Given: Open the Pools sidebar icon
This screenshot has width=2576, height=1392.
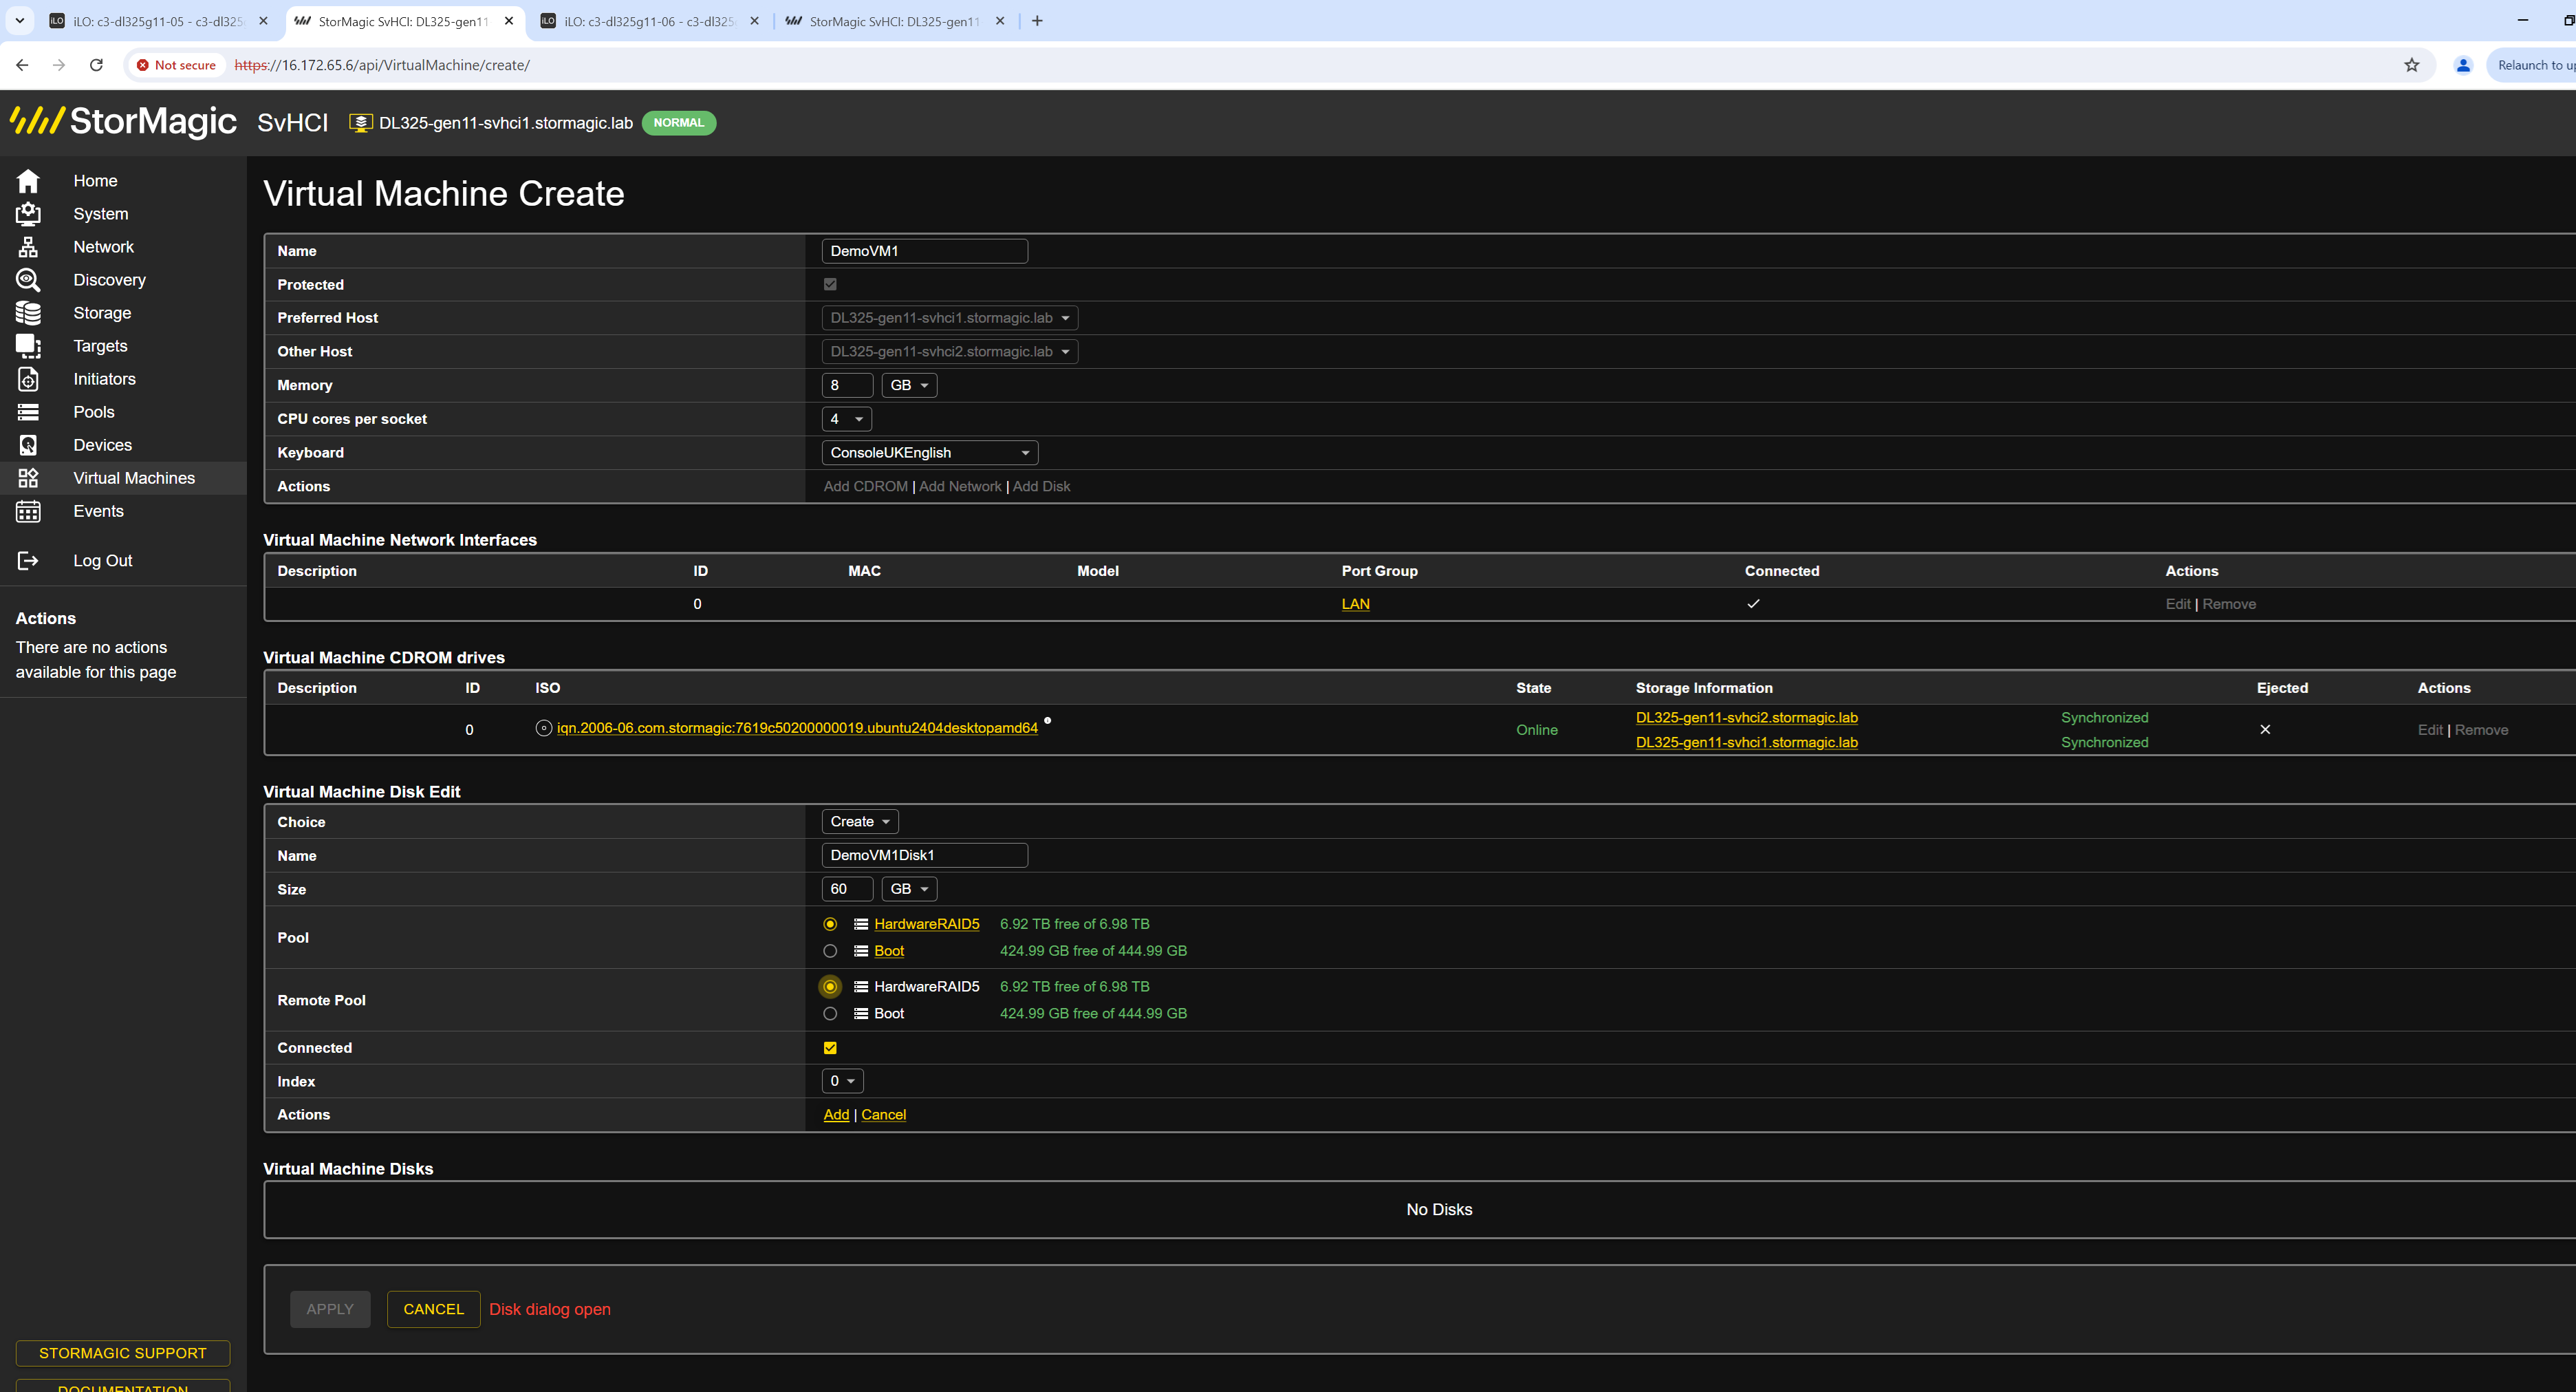Looking at the screenshot, I should pyautogui.click(x=28, y=412).
